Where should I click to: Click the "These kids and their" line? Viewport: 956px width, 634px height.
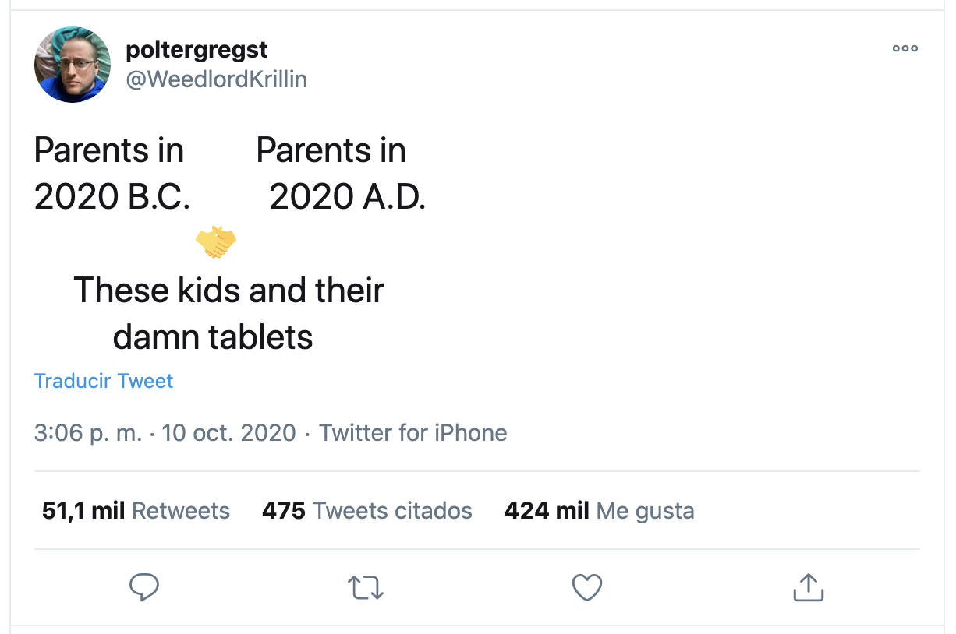click(228, 291)
